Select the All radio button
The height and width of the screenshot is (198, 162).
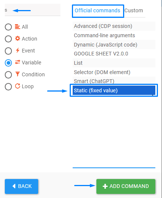[x=8, y=27]
